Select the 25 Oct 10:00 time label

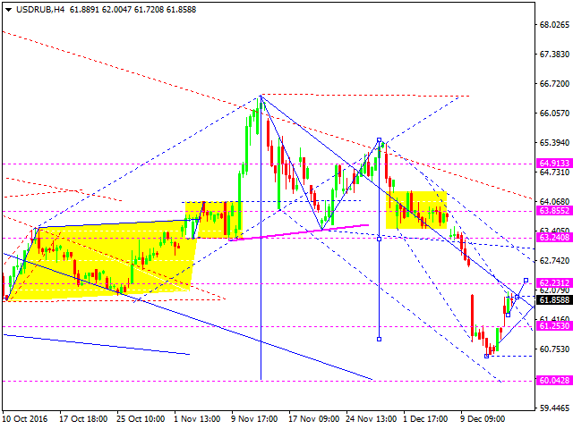tap(141, 419)
